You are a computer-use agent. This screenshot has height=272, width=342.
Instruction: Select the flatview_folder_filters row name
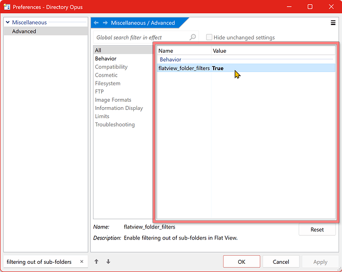pos(184,68)
